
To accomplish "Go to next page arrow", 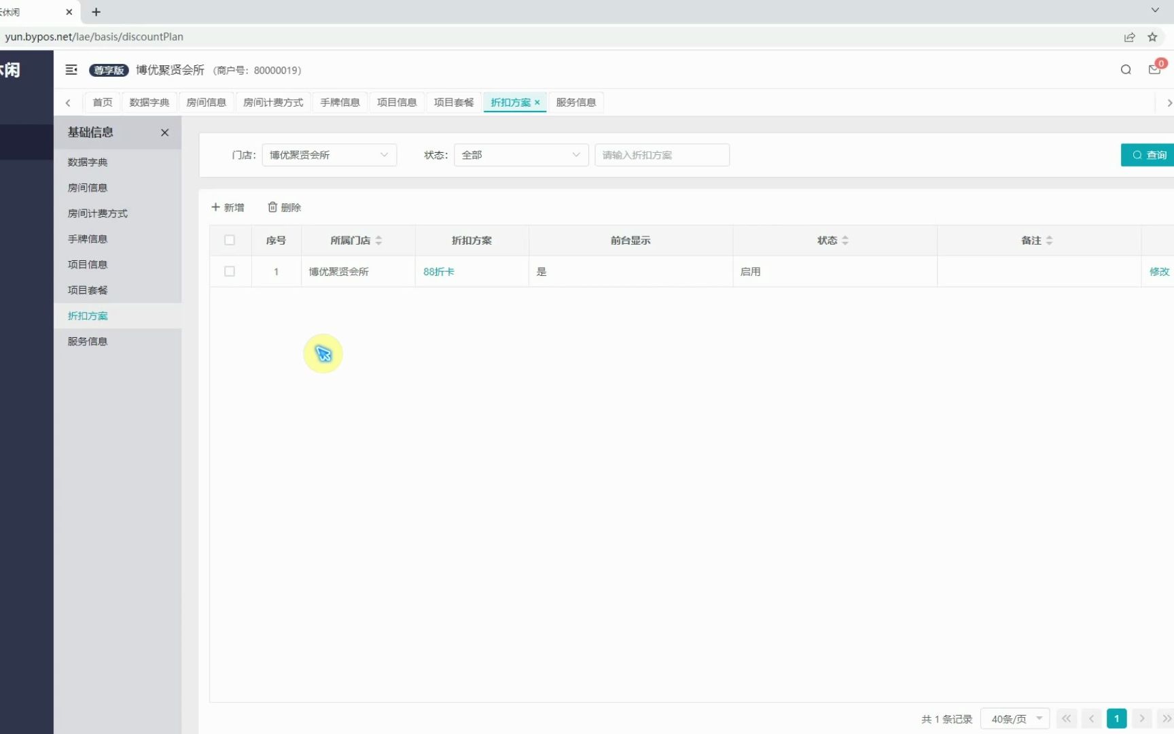I will tap(1142, 718).
